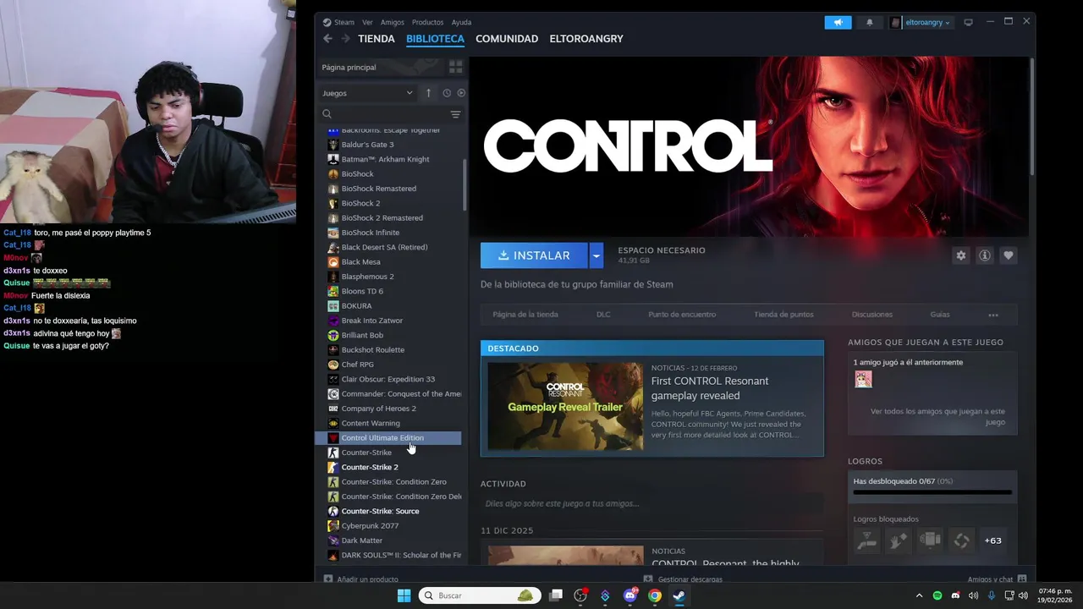Viewport: 1083px width, 609px height.
Task: Click Página principal in sidebar
Action: point(349,67)
